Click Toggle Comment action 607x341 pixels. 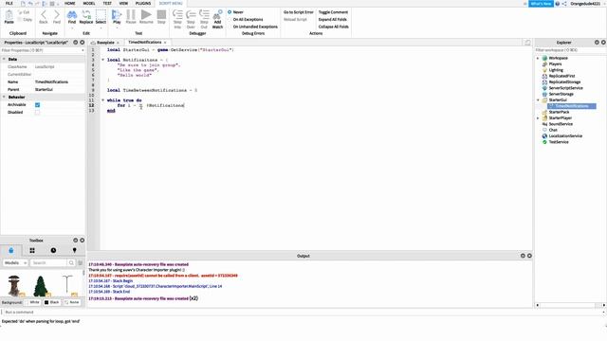[333, 12]
